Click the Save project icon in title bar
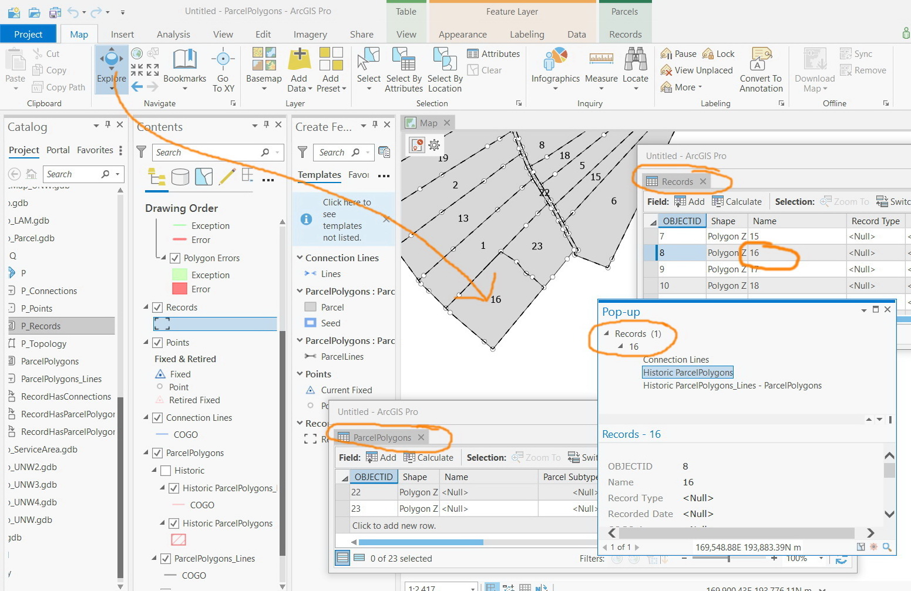Image resolution: width=911 pixels, height=591 pixels. click(55, 12)
